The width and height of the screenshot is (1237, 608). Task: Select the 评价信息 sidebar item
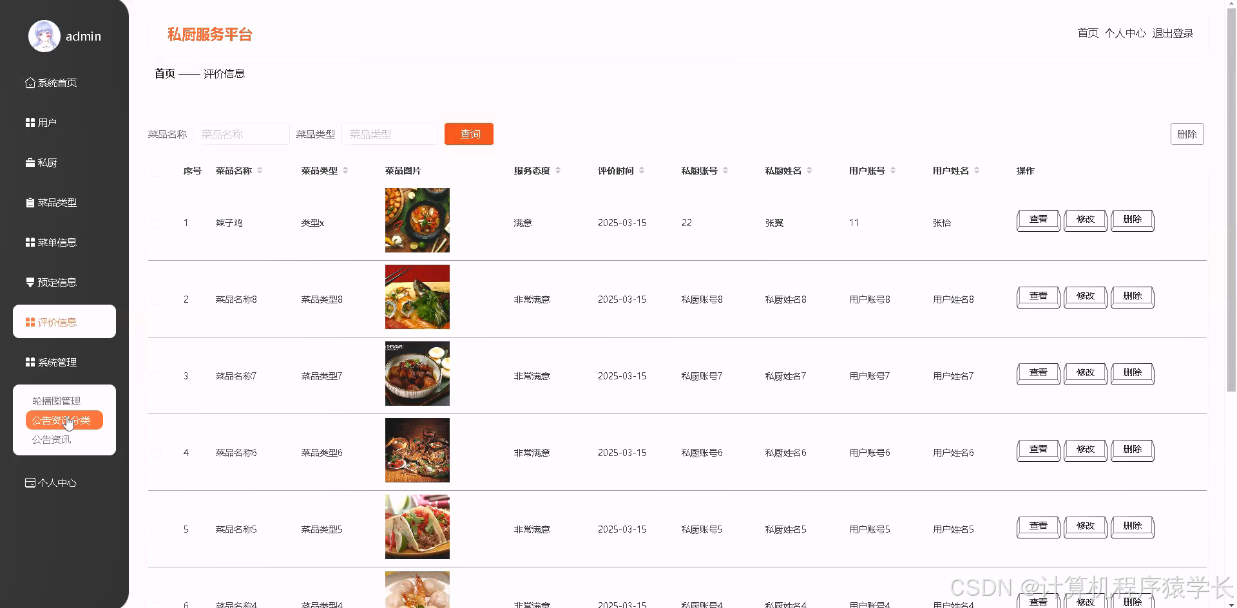pos(64,321)
